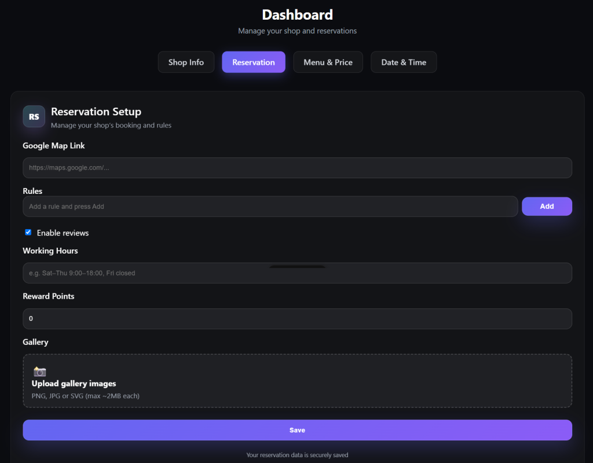
Task: Click the RS logo badge
Action: 34,116
